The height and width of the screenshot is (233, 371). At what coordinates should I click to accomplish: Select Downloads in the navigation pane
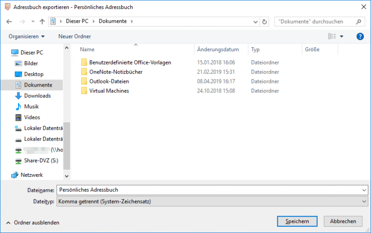coord(37,96)
